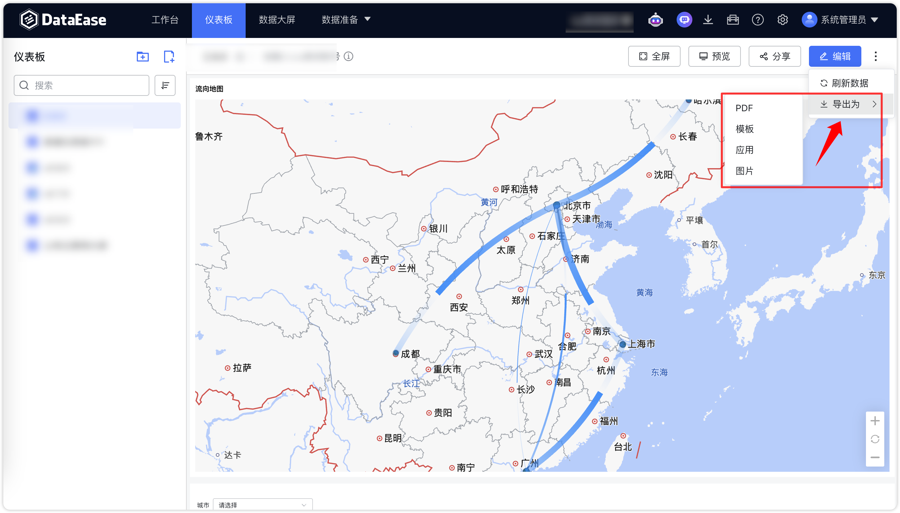Click the 昆明 city label

click(x=393, y=438)
